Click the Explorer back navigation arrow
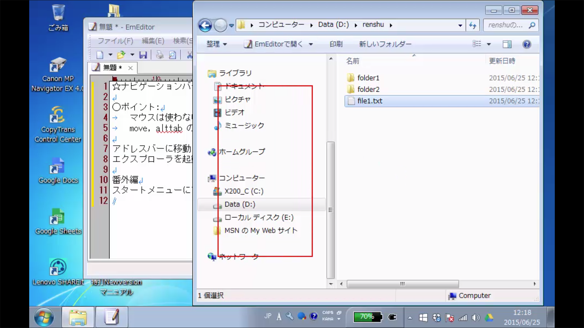Screen dimensions: 584x328 [x=205, y=26]
